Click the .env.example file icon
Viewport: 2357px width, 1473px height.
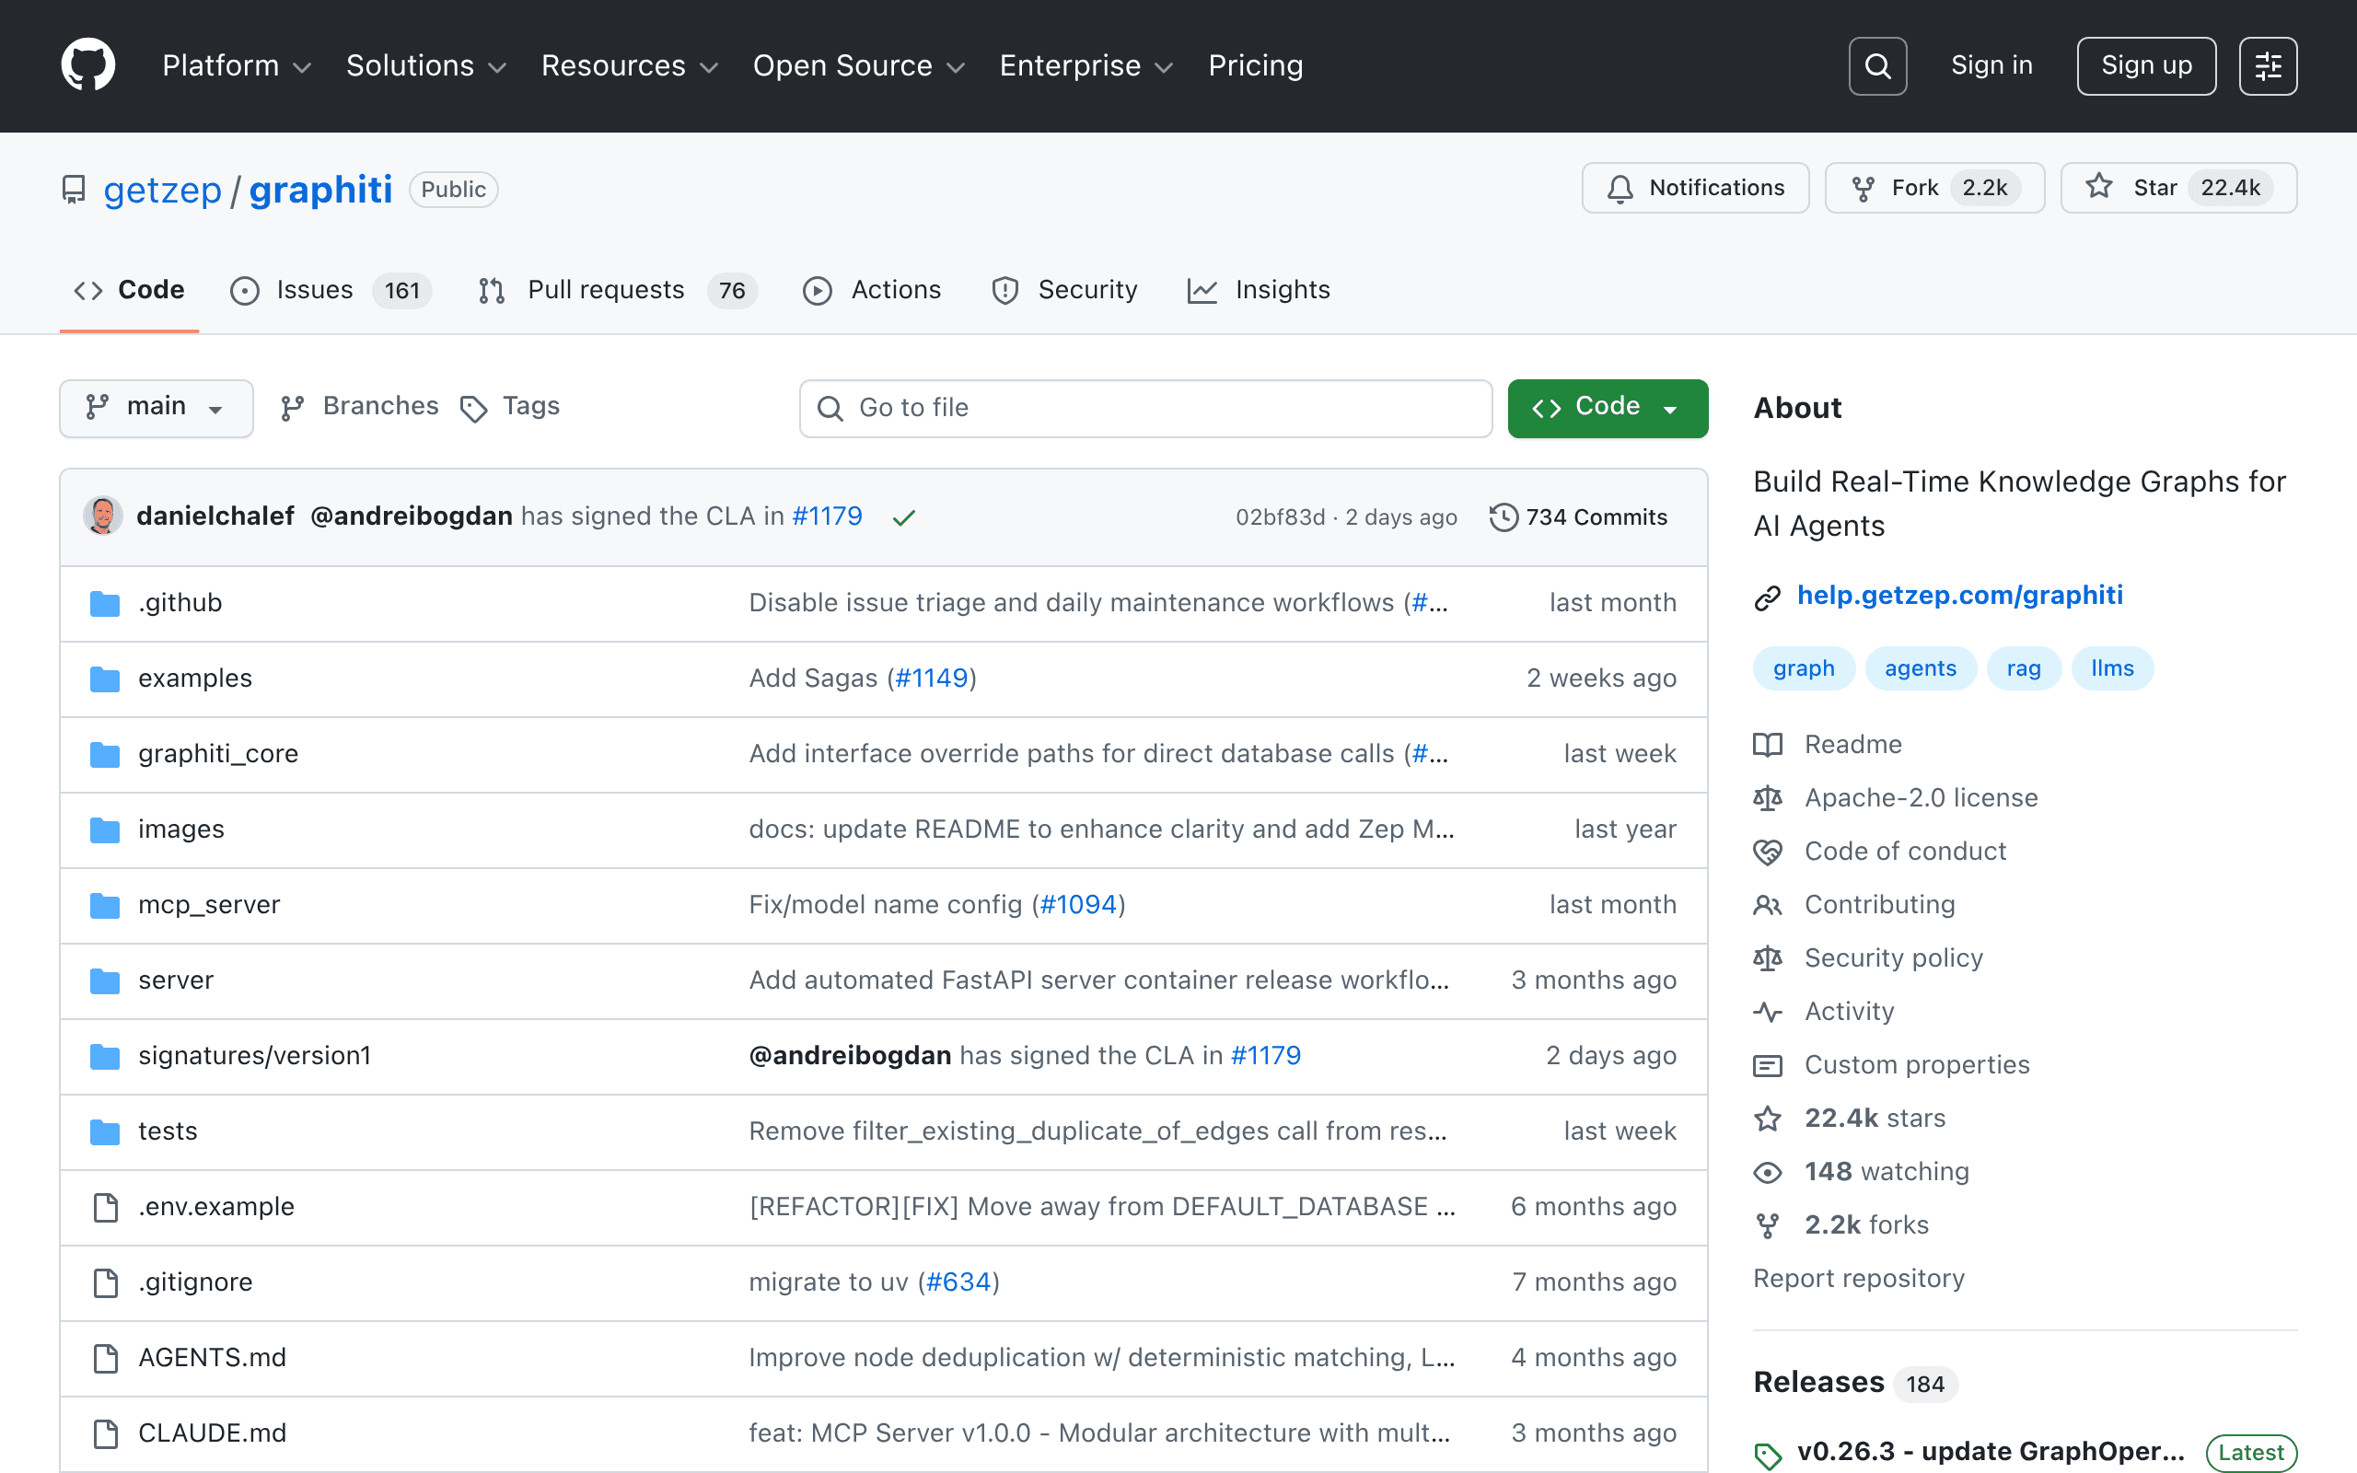point(105,1207)
